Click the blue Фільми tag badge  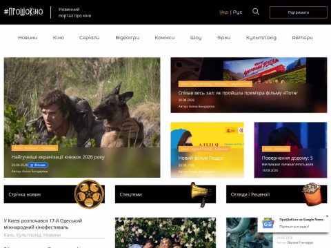click(x=38, y=165)
